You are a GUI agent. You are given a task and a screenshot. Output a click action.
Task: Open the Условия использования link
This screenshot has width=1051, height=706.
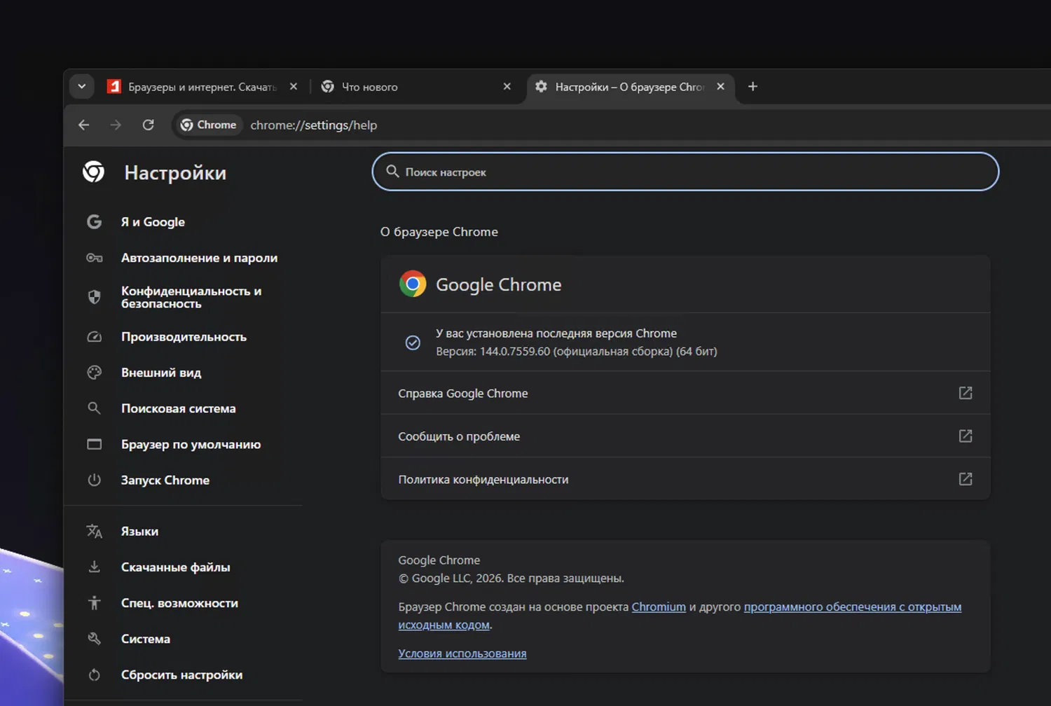pos(462,653)
